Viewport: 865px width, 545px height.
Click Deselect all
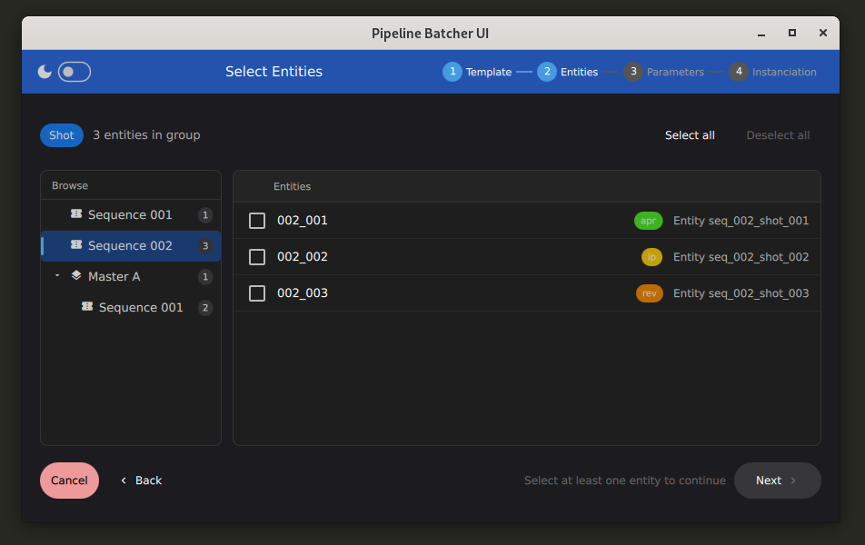tap(778, 135)
